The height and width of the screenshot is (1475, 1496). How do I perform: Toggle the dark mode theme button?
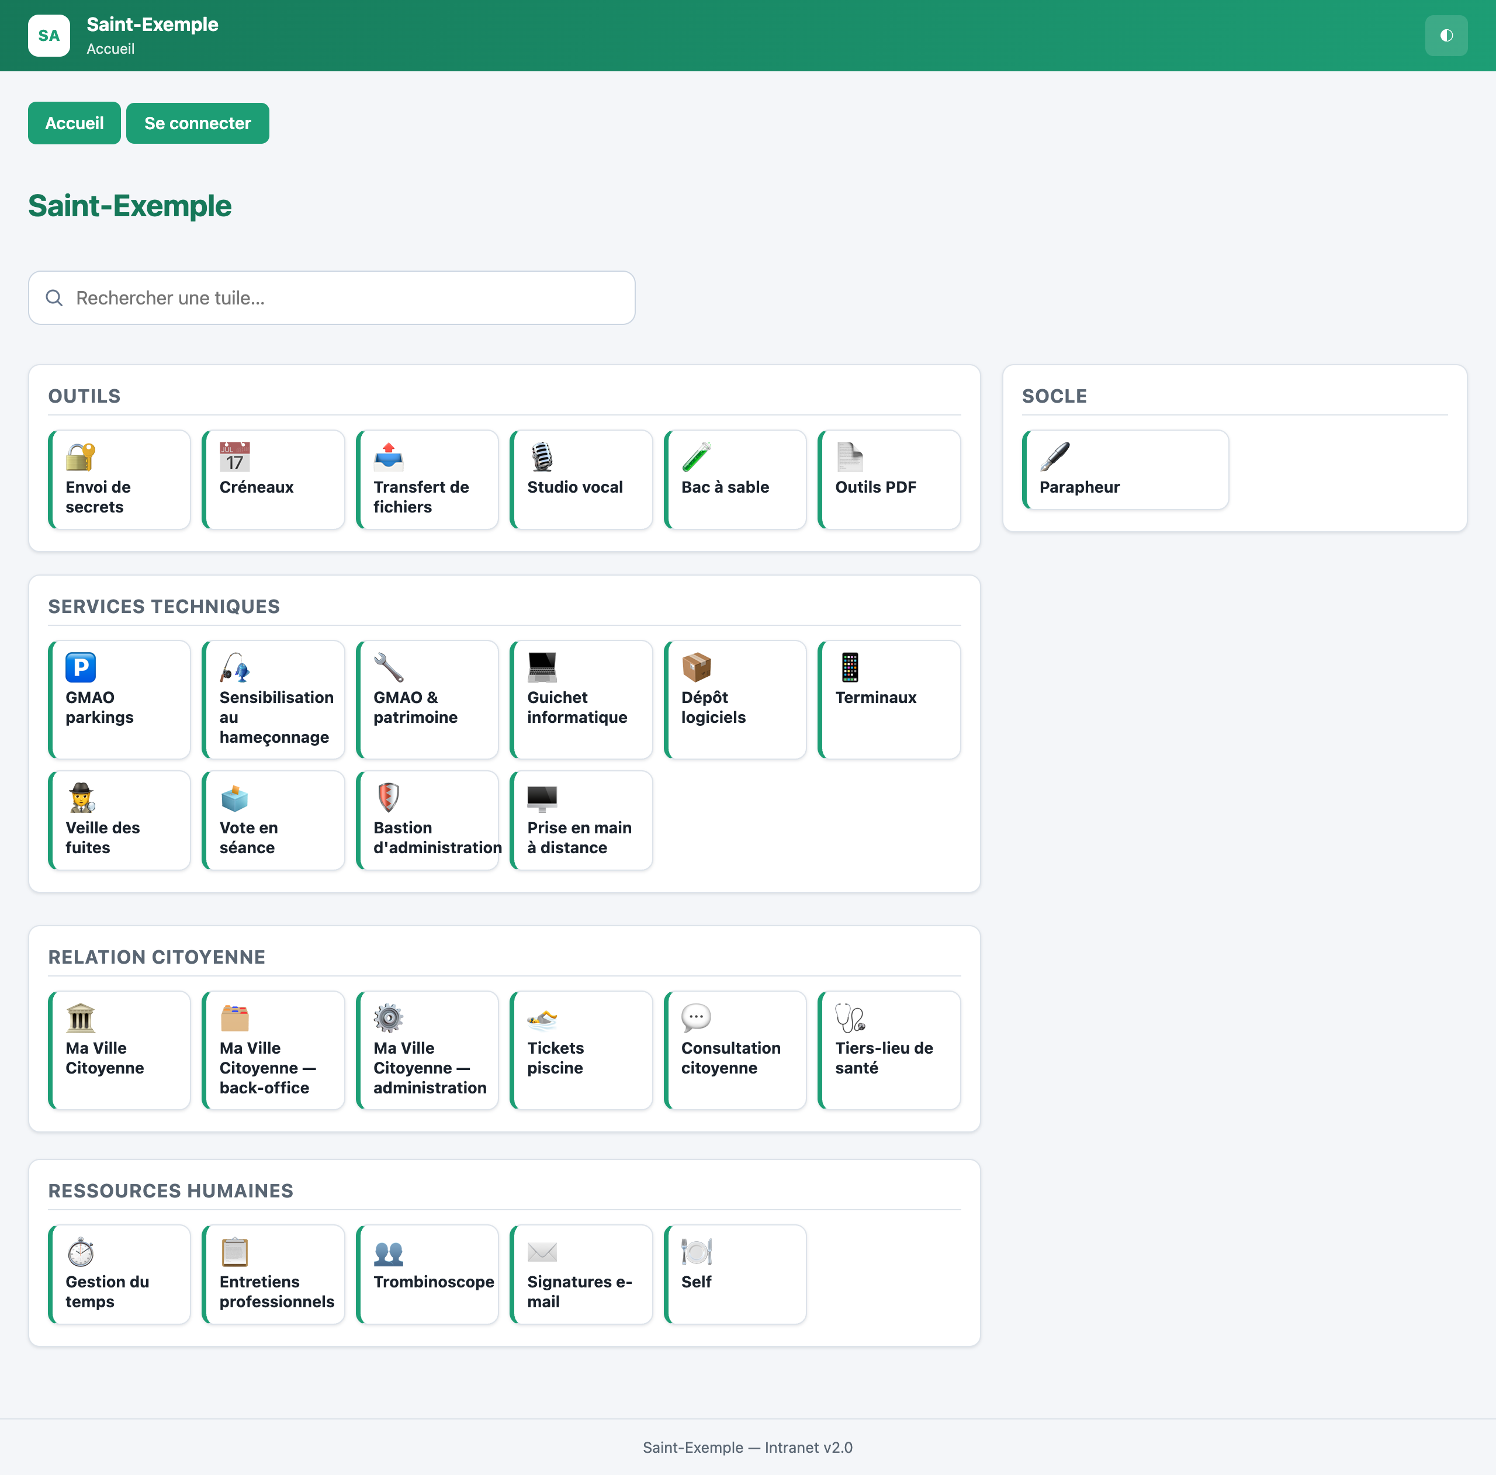pos(1446,36)
